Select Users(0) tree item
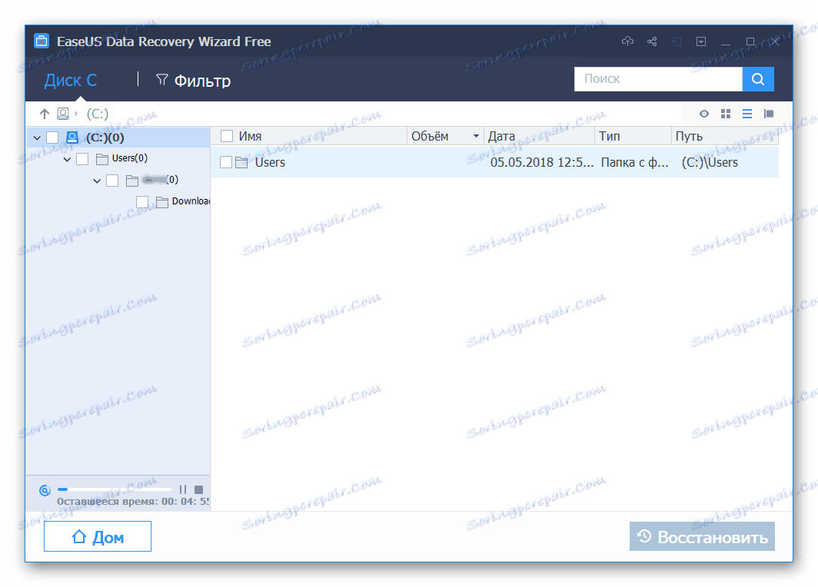 coord(130,158)
